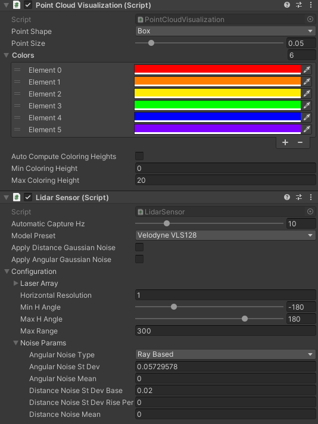The width and height of the screenshot is (318, 424).
Task: Pick color with Element 1 eyedropper
Action: pyautogui.click(x=306, y=82)
